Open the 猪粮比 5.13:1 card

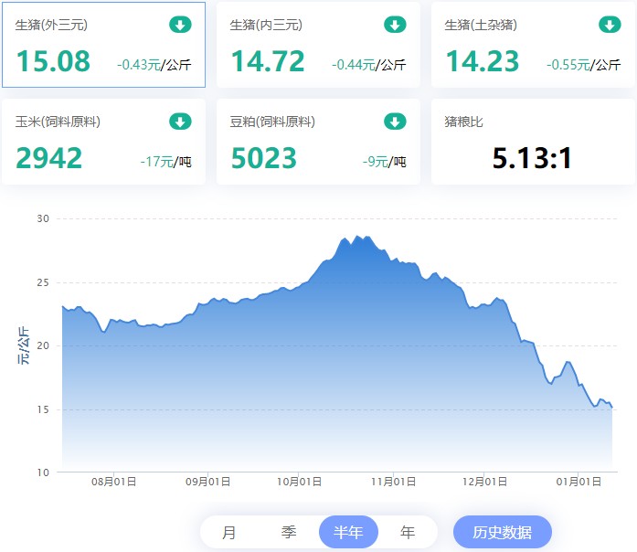pyautogui.click(x=533, y=142)
